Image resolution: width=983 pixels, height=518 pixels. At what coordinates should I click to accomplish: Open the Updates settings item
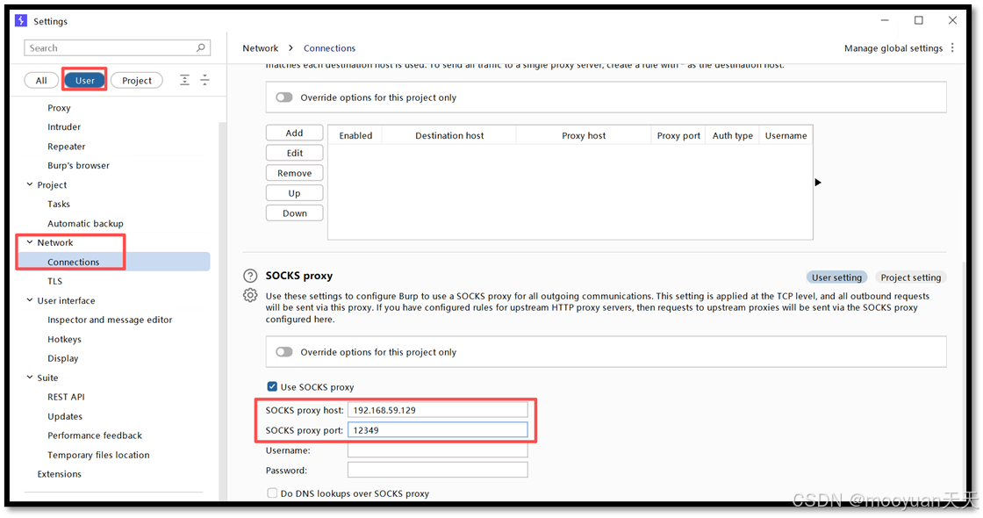(65, 416)
